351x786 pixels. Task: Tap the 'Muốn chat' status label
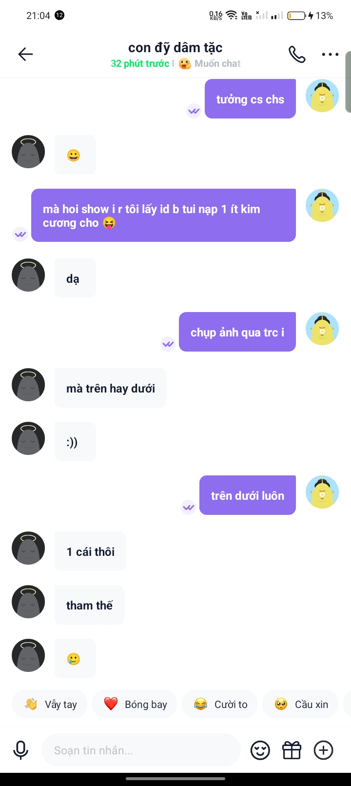point(217,63)
